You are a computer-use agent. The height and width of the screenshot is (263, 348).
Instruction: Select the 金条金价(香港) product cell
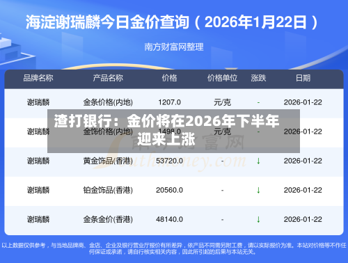[108, 219]
